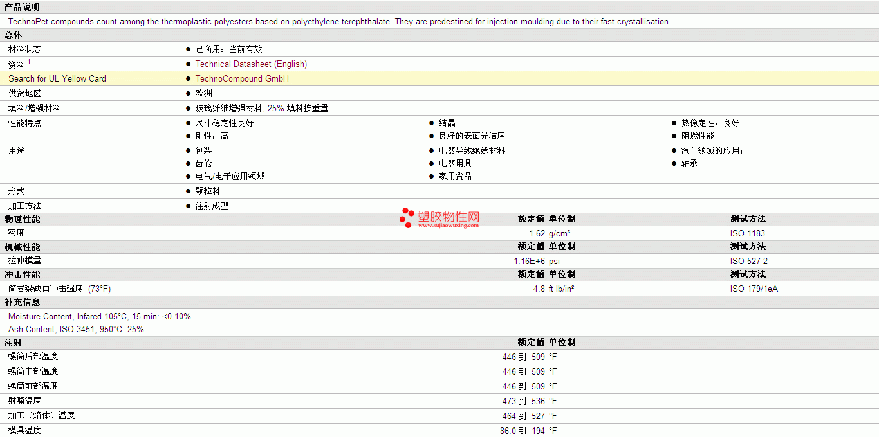Viewport: 879px width, 437px height.
Task: Select the TechnoPet product description paragraph
Action: pos(339,22)
